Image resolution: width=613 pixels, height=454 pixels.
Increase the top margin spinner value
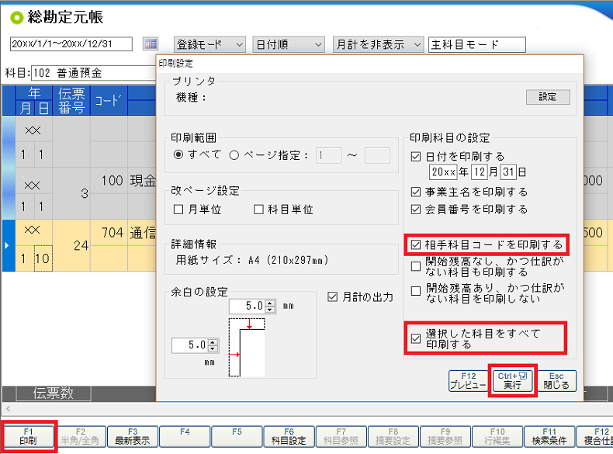pos(270,303)
